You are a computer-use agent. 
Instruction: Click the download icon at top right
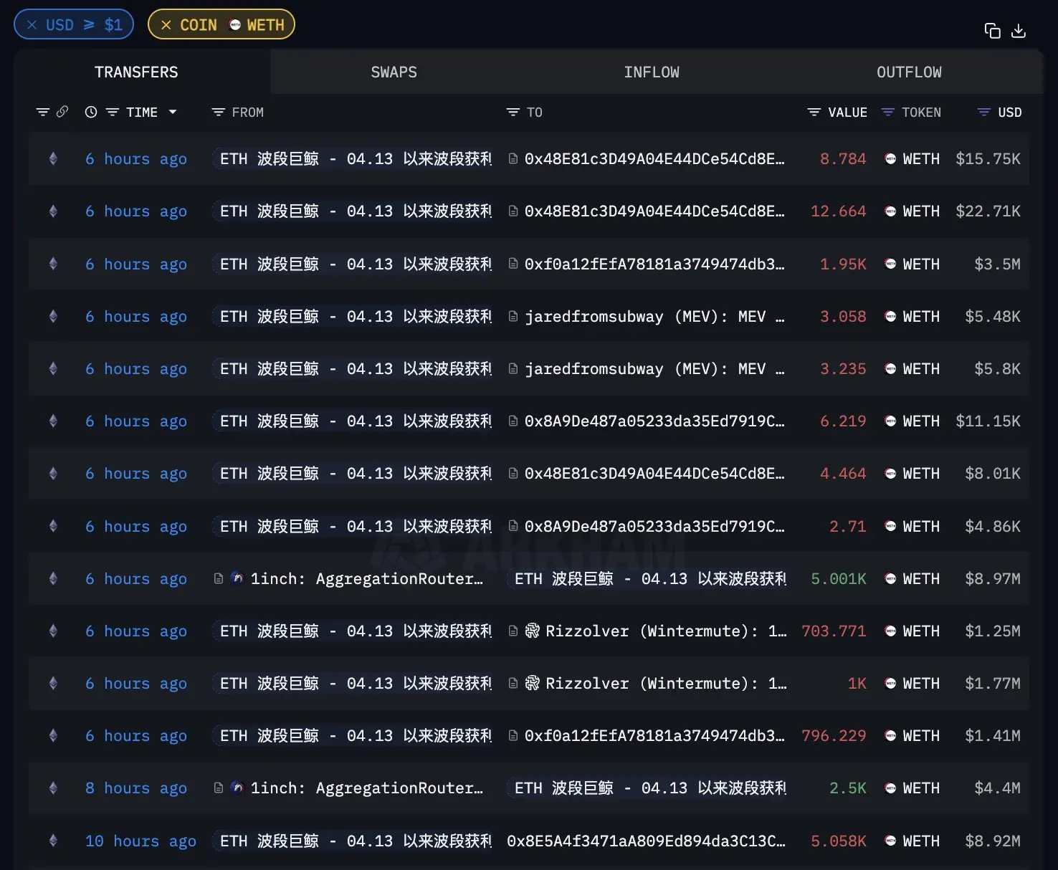(1018, 31)
